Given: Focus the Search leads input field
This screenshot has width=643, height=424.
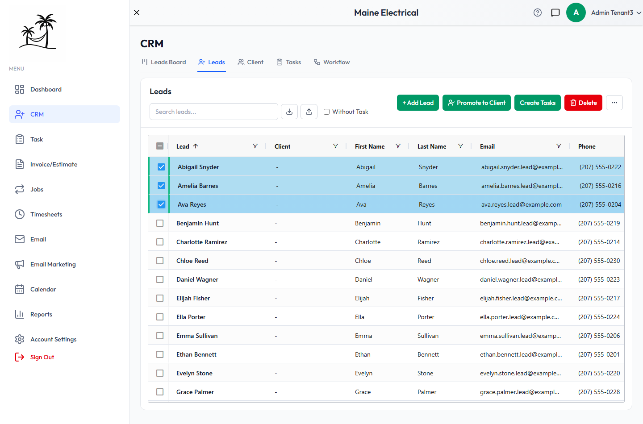Looking at the screenshot, I should click(x=214, y=112).
